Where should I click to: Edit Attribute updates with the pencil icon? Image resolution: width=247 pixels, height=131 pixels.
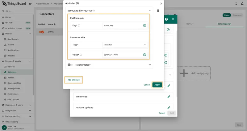pos(169,107)
